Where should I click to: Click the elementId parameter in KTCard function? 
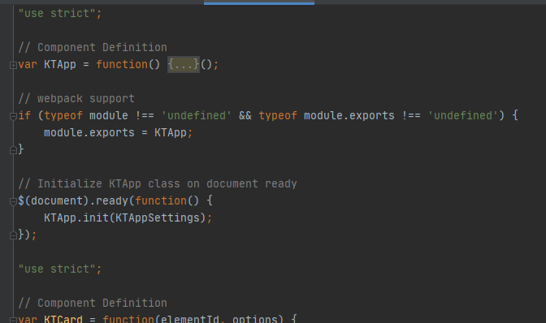pyautogui.click(x=190, y=319)
